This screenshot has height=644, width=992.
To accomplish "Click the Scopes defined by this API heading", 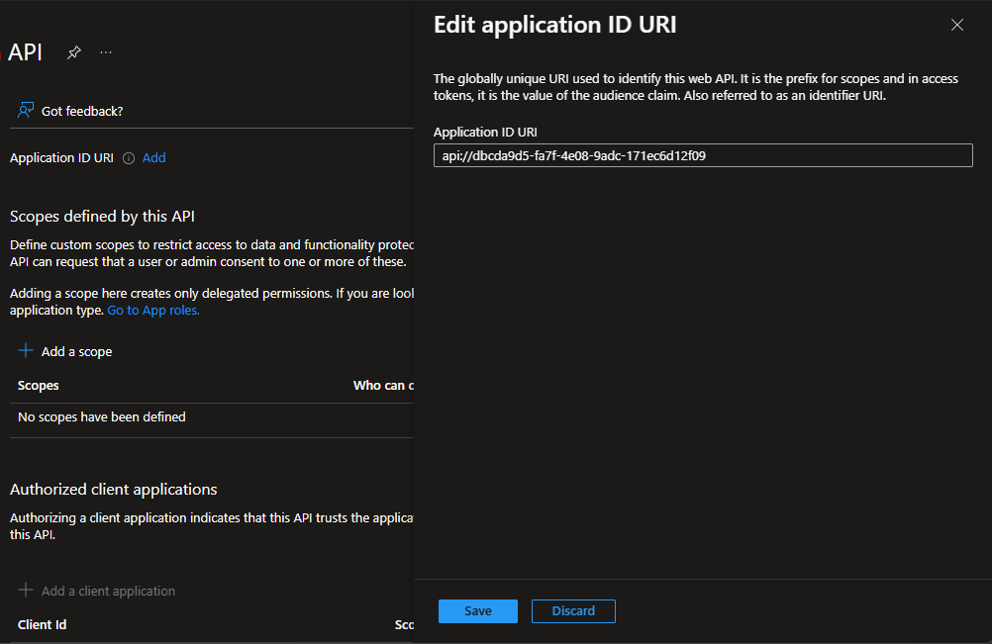I will tap(109, 217).
